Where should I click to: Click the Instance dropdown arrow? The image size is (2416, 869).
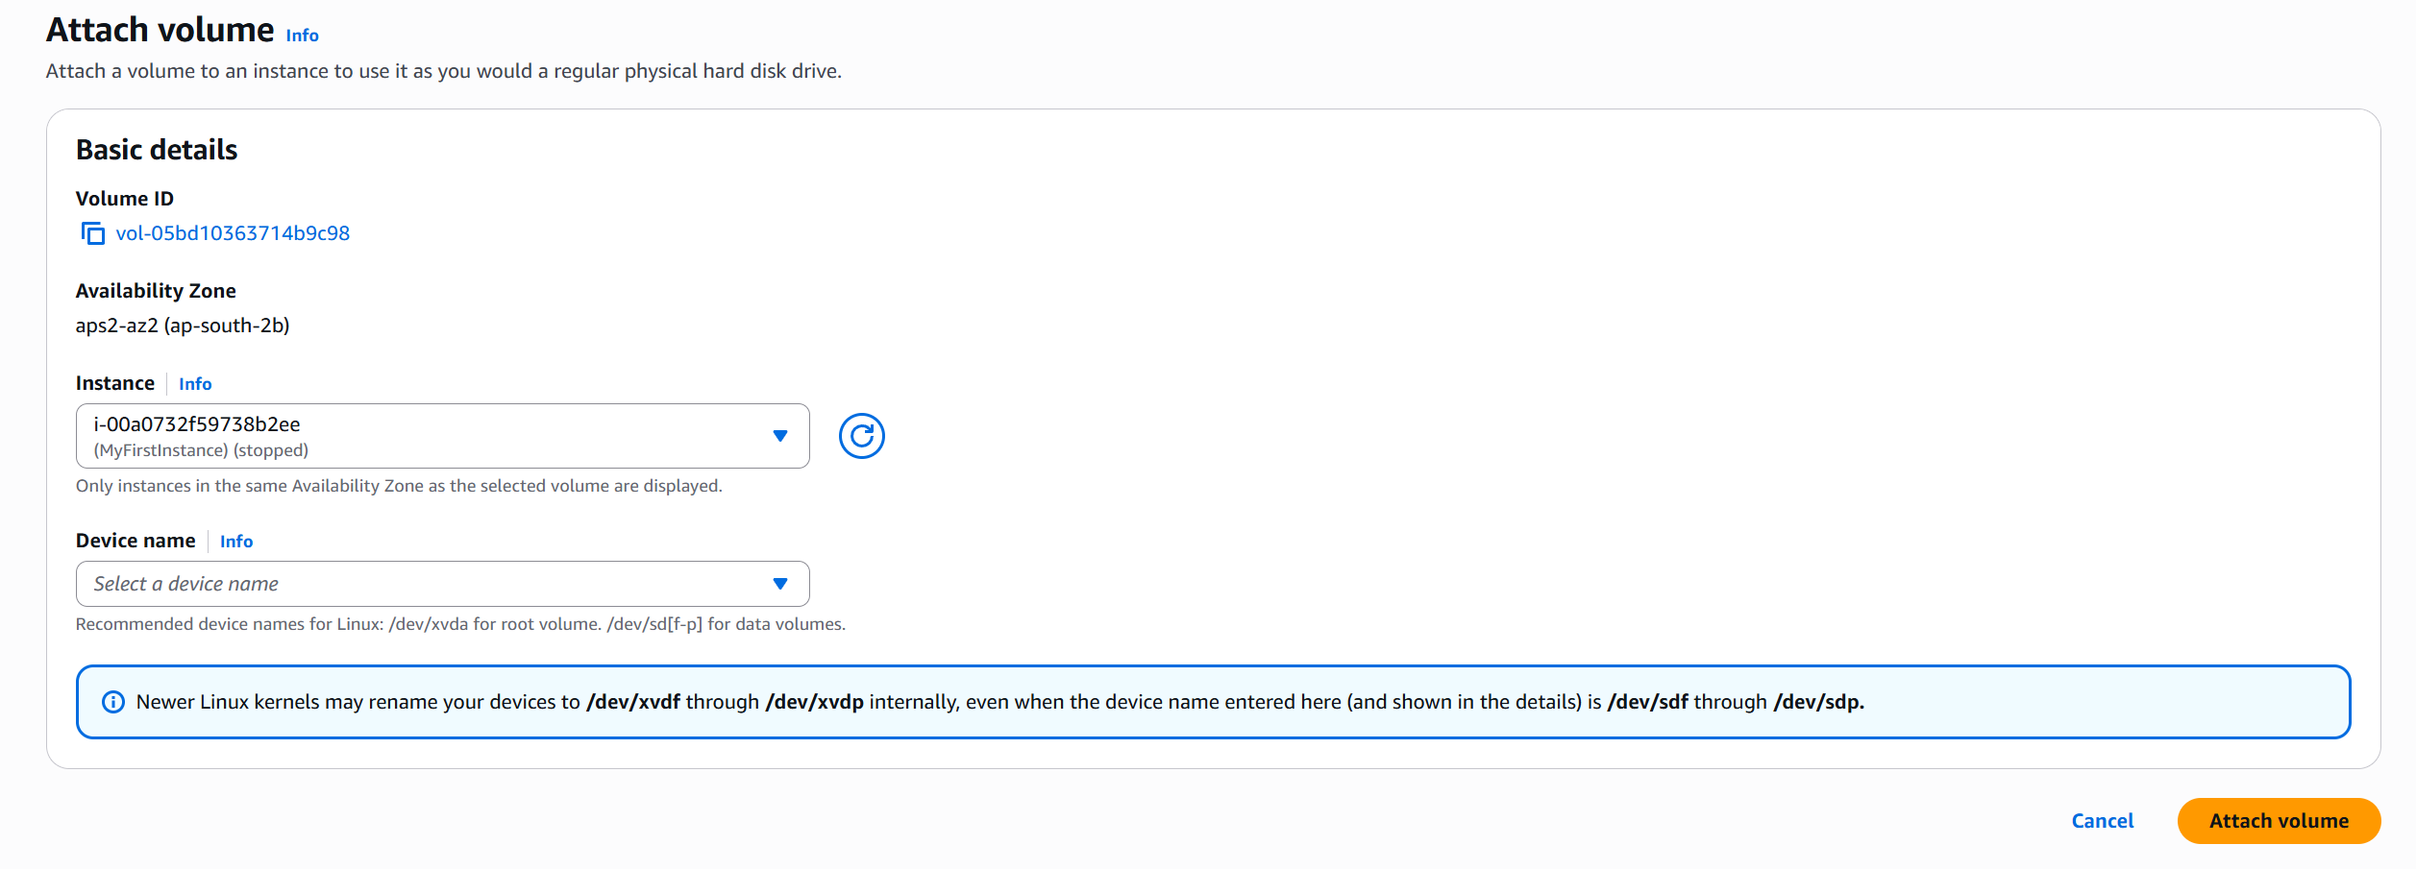click(x=780, y=436)
